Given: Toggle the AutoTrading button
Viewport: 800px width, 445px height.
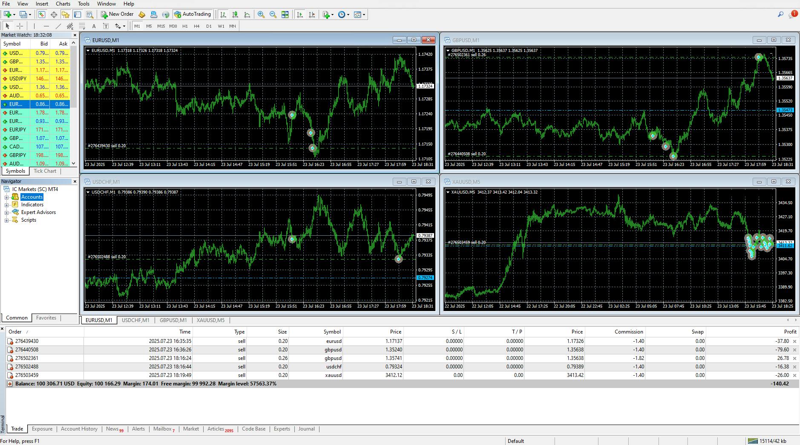Looking at the screenshot, I should [x=193, y=14].
